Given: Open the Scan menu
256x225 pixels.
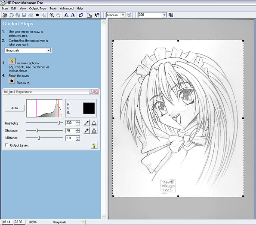Looking at the screenshot, I should pos(5,9).
